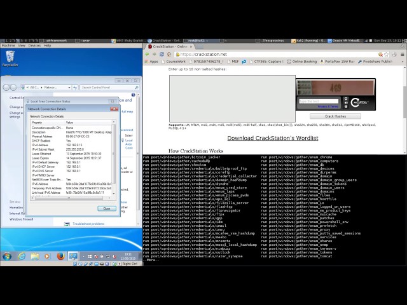This screenshot has width=407, height=305.
Task: Click Control Panel help question mark icon
Action: [x=133, y=95]
